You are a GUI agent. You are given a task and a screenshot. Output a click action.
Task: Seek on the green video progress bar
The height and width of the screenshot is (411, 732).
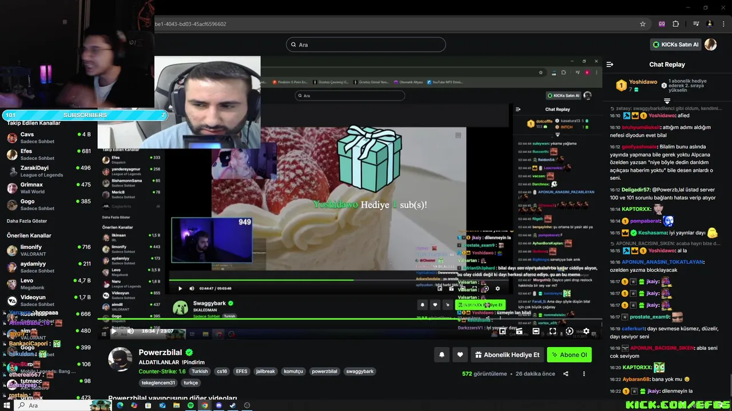pos(349,319)
